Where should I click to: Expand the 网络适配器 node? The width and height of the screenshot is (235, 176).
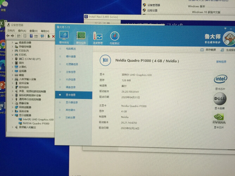(12, 107)
